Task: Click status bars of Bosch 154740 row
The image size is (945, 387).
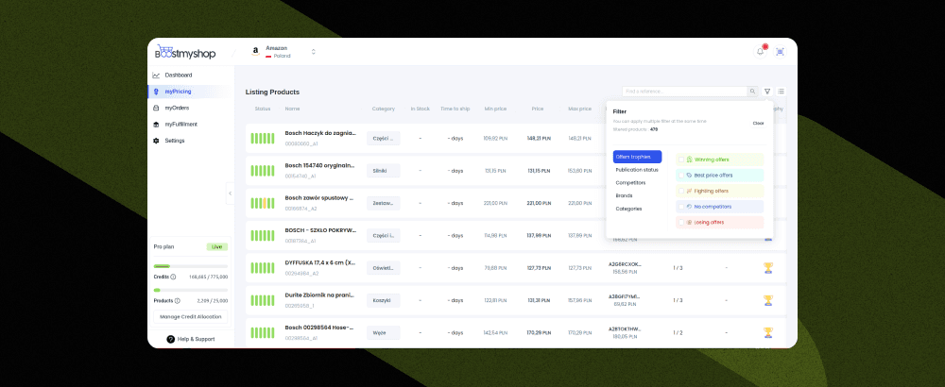Action: pyautogui.click(x=262, y=170)
